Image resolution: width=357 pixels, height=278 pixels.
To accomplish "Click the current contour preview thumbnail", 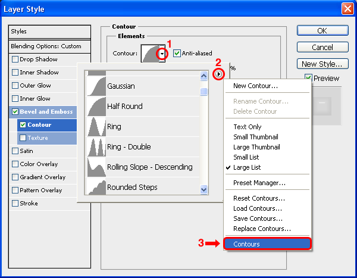I will [x=149, y=54].
